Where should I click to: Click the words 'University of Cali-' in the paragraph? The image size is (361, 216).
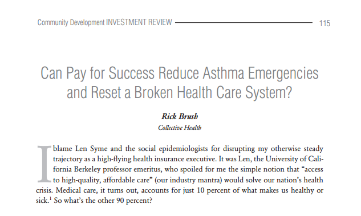(294, 159)
